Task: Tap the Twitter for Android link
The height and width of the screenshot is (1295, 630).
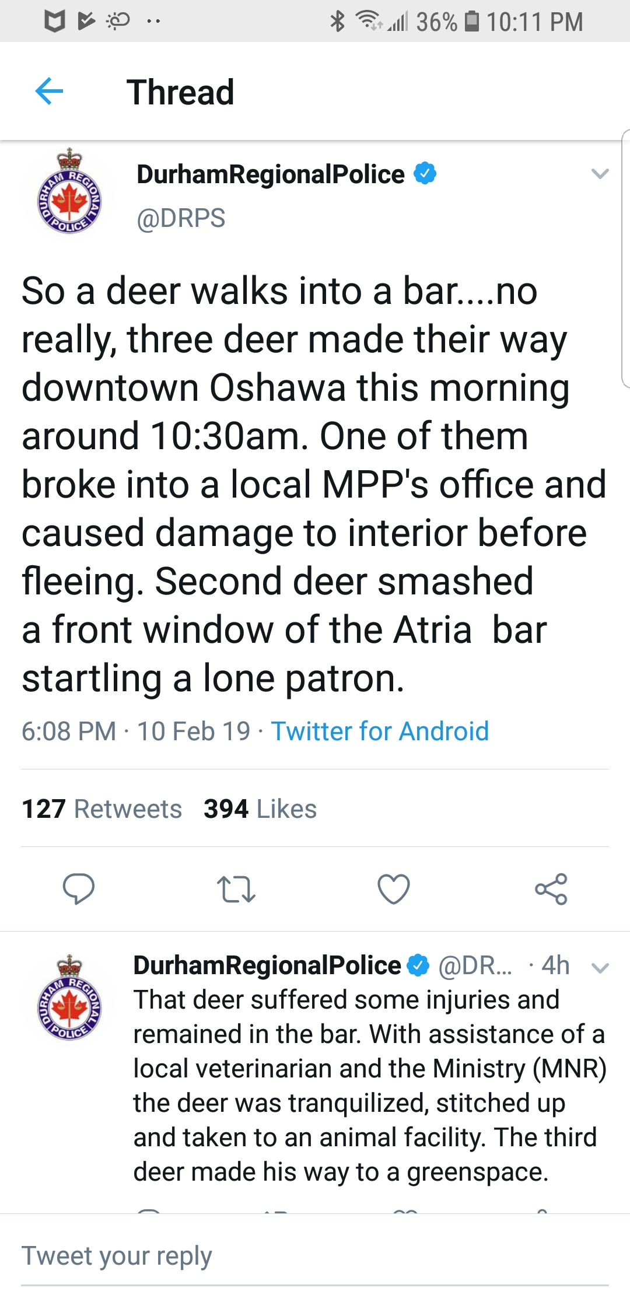Action: [380, 731]
